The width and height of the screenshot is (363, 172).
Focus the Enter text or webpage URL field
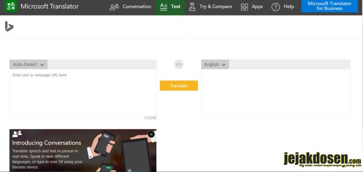pyautogui.click(x=83, y=92)
